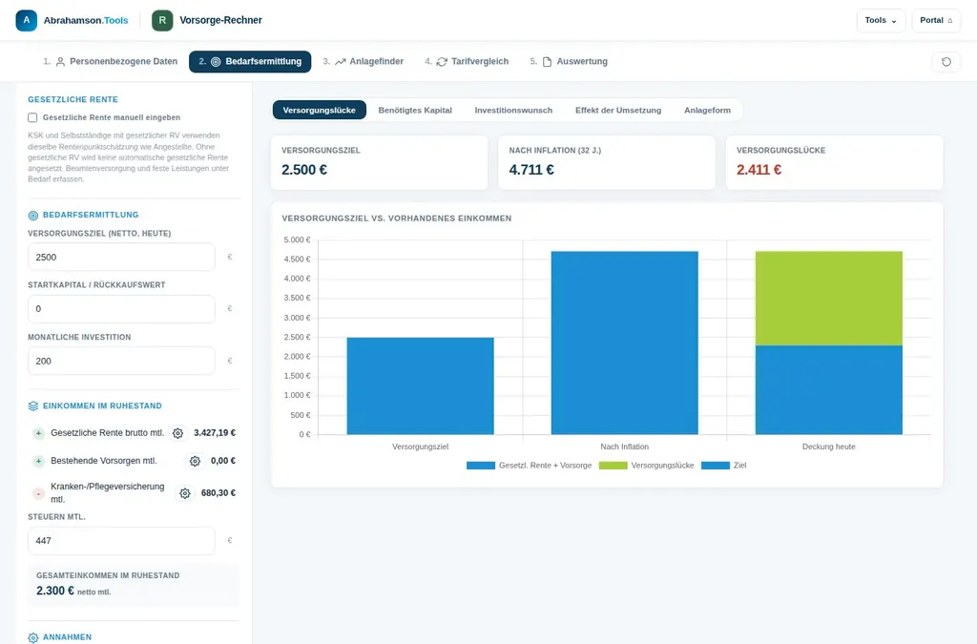Select step 2 Bedarfsermittlung
977x644 pixels.
pyautogui.click(x=250, y=62)
